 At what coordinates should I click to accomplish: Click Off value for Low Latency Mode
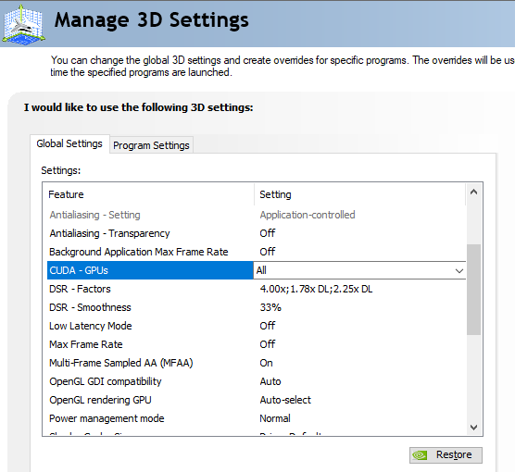click(x=268, y=326)
